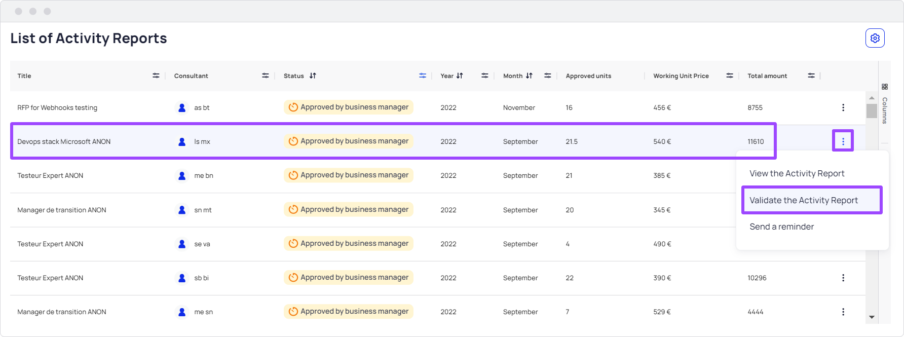Click the Title column header
904x337 pixels.
click(24, 76)
